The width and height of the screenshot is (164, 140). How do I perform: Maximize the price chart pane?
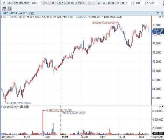pos(160,17)
